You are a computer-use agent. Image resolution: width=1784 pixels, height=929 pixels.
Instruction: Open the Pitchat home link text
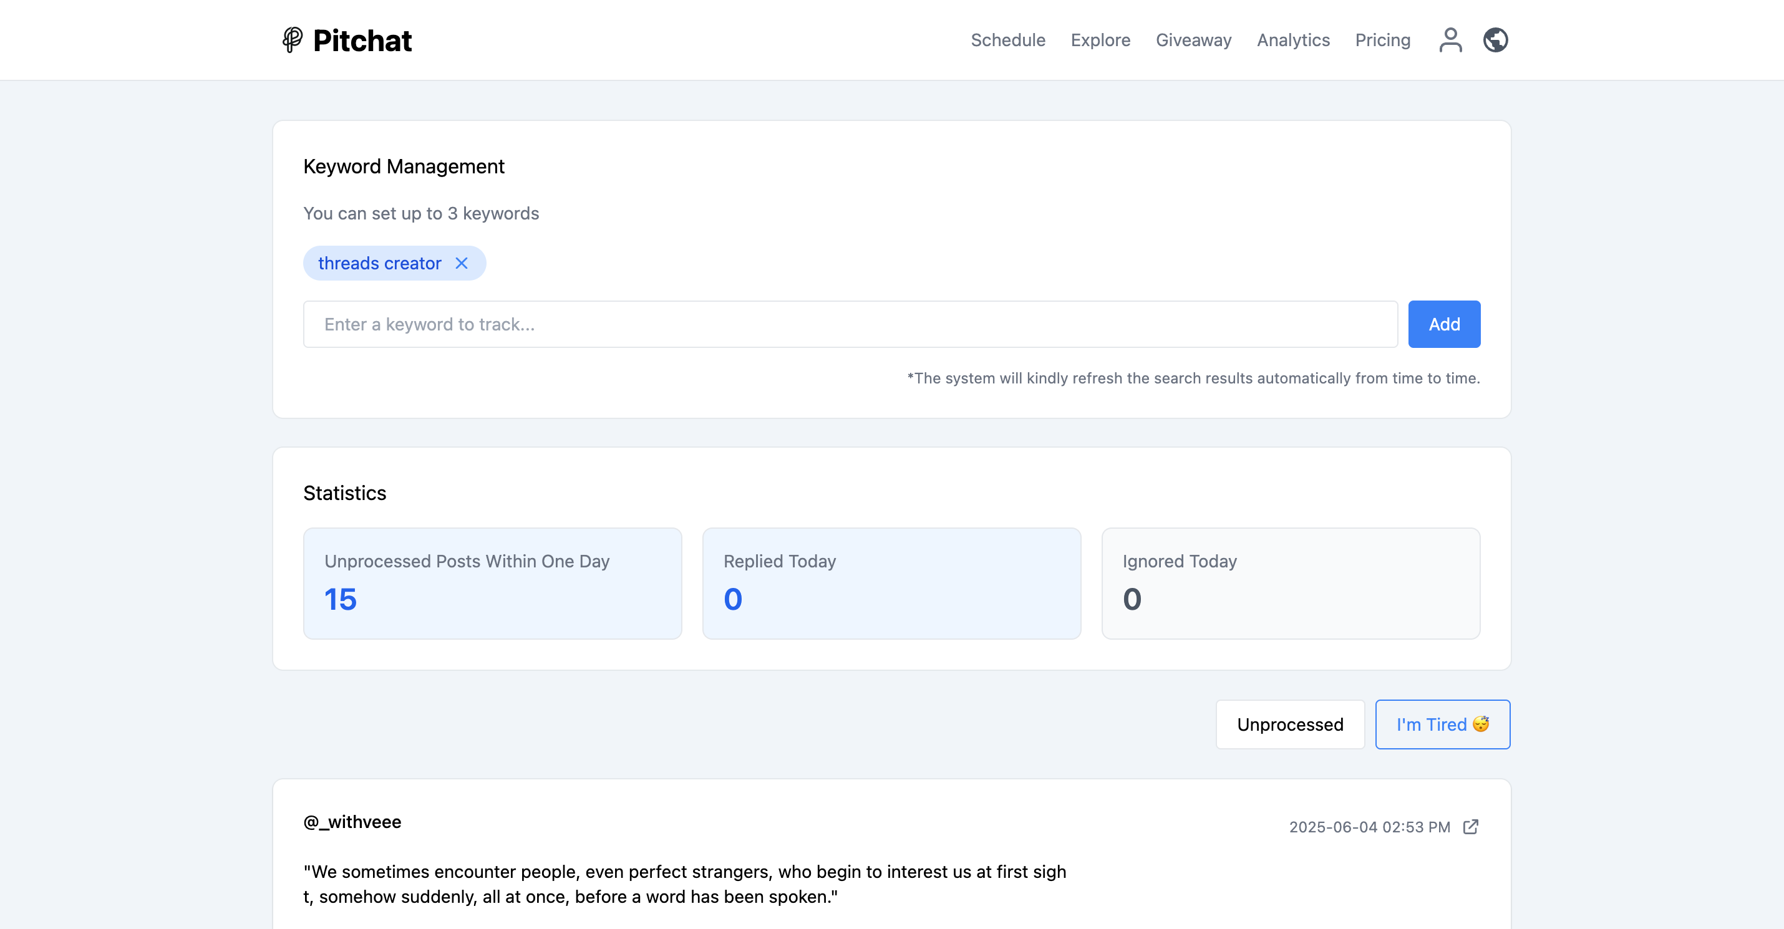tap(362, 40)
